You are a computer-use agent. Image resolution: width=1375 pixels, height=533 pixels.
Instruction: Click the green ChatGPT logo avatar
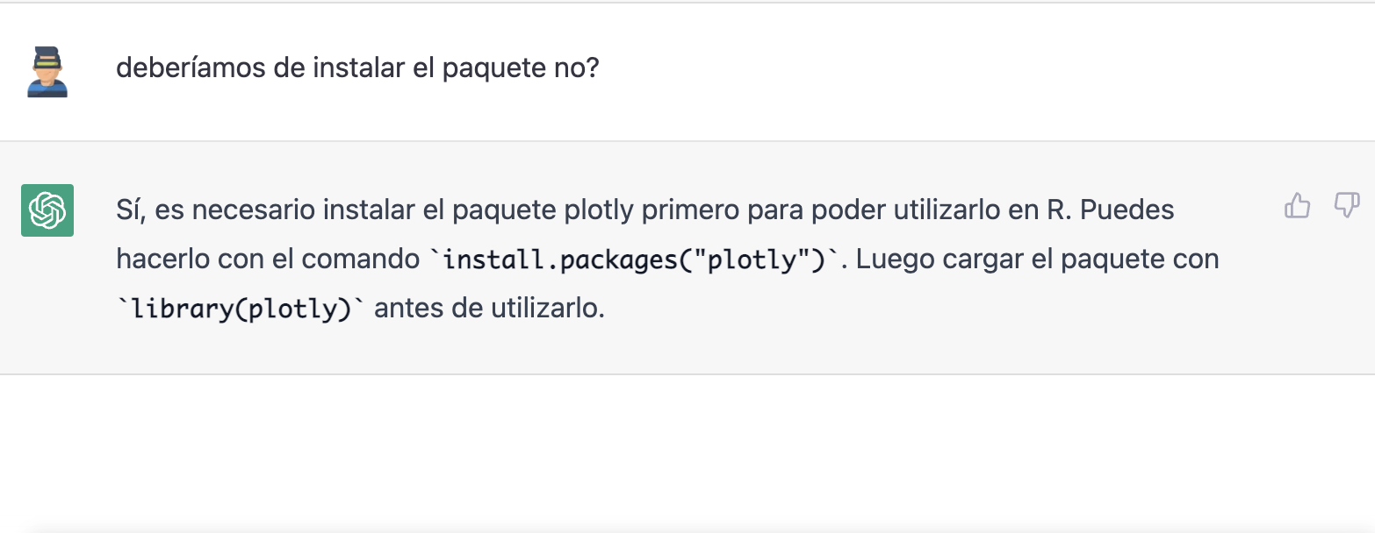pyautogui.click(x=47, y=210)
